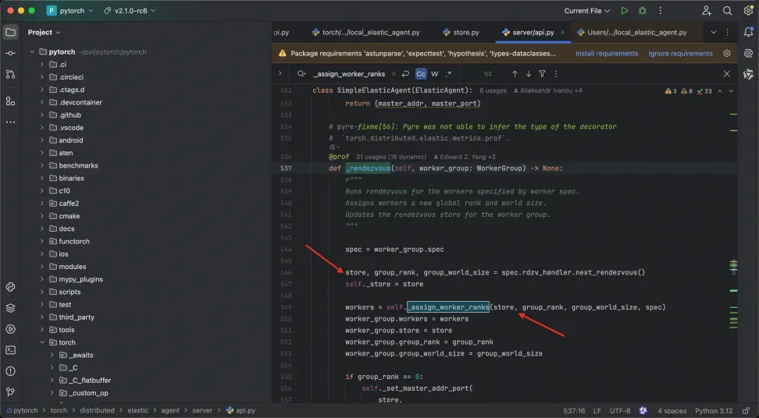This screenshot has width=759, height=418.
Task: Insert new line in search field
Action: (x=405, y=74)
